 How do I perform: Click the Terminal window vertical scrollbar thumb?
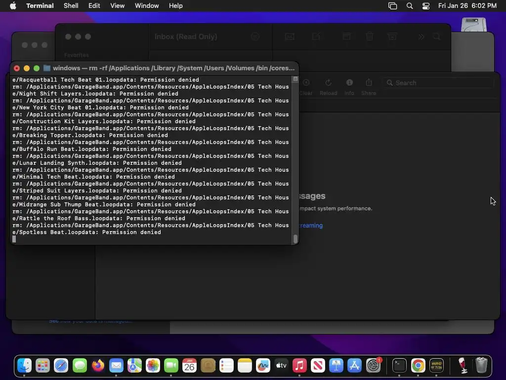tap(295, 239)
